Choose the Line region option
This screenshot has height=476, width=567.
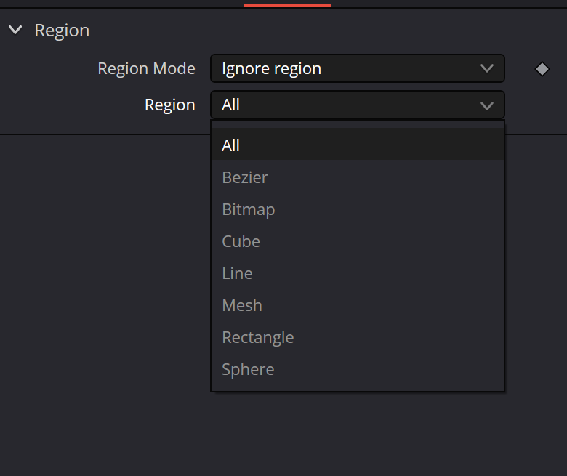click(x=357, y=273)
